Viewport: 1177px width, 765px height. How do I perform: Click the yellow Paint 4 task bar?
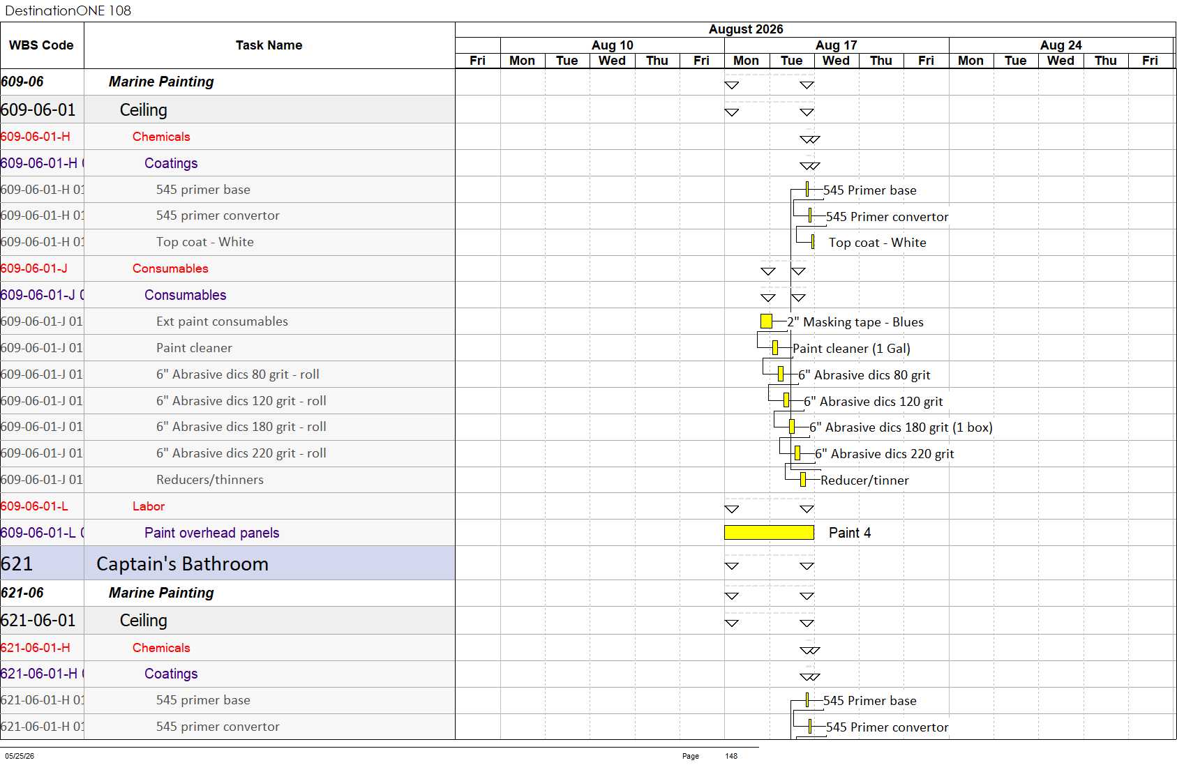[769, 533]
